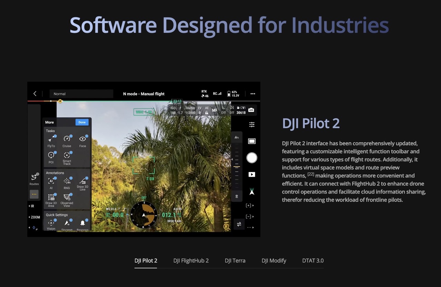Click the 23:13 flight time marker

(x=177, y=101)
